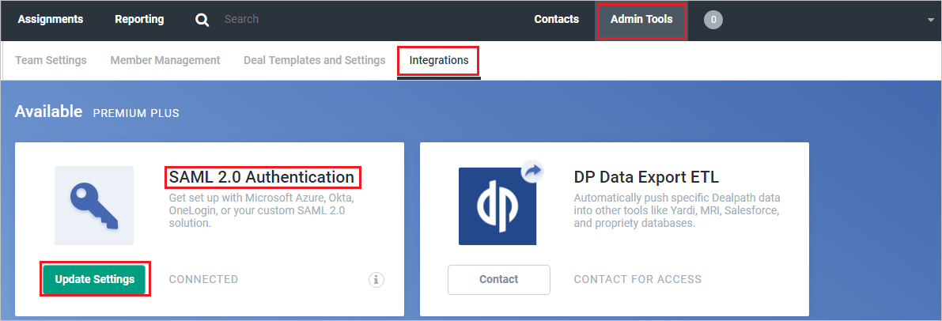Click the DP Data Export ETL title

[646, 177]
